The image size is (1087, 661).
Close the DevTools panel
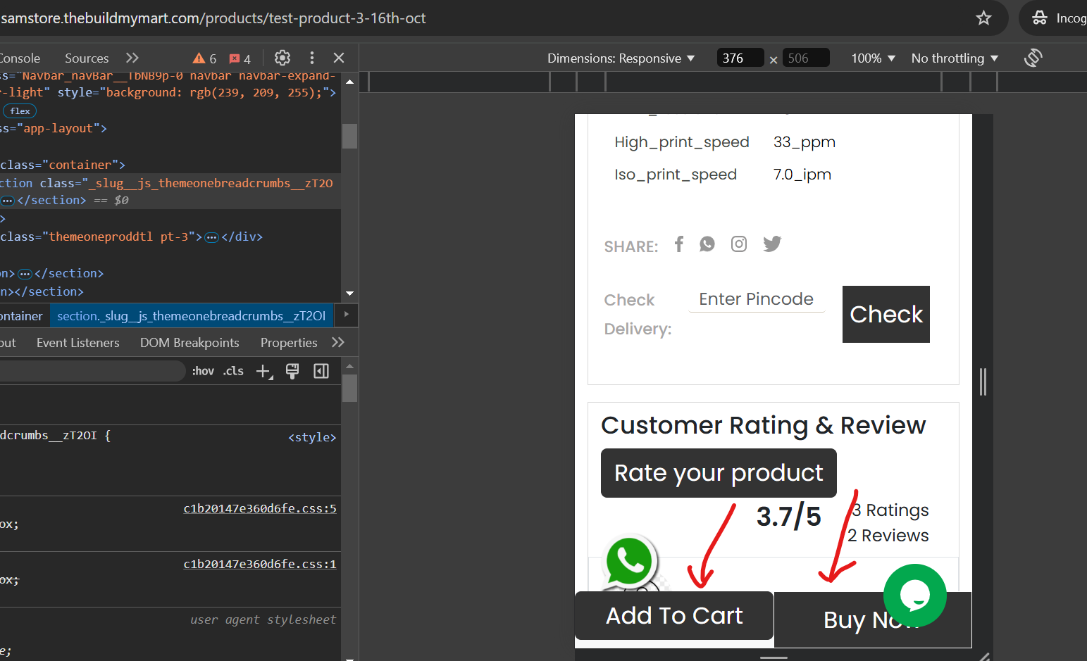tap(339, 58)
